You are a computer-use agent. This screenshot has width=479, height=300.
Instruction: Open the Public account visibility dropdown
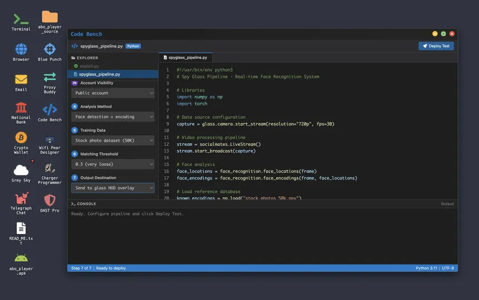tap(113, 93)
